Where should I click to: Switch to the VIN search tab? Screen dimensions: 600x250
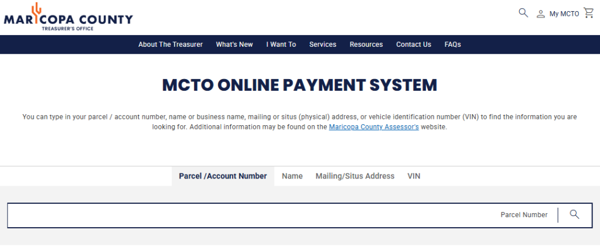tap(414, 176)
